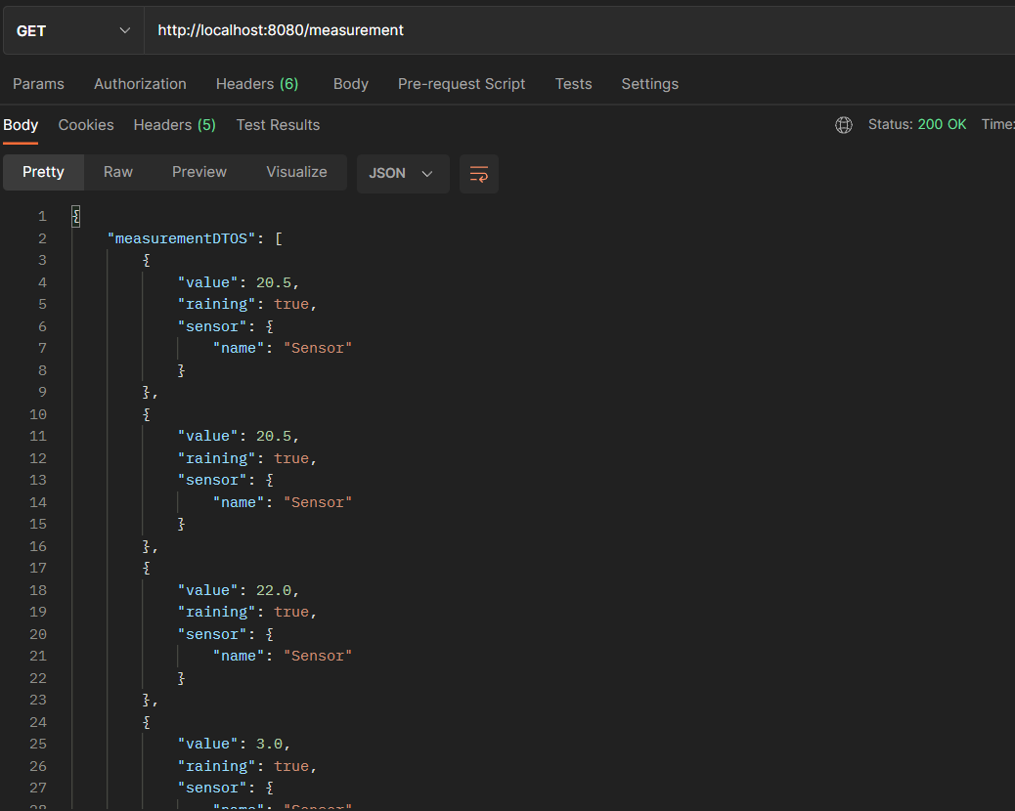Click the globe network icon beside Status
Viewport: 1015px width, 811px height.
pos(844,125)
